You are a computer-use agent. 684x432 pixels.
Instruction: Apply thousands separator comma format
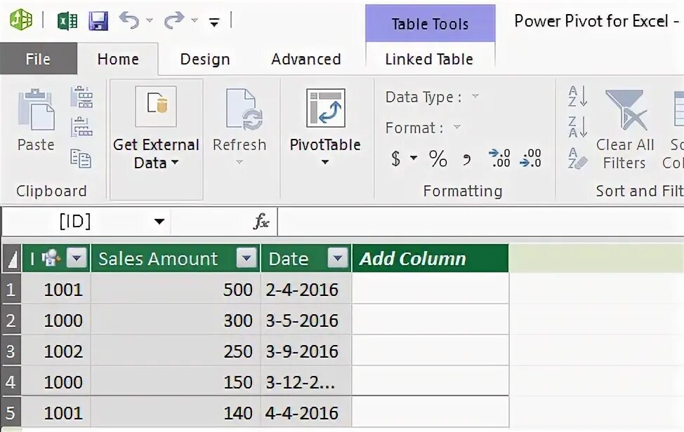[467, 160]
